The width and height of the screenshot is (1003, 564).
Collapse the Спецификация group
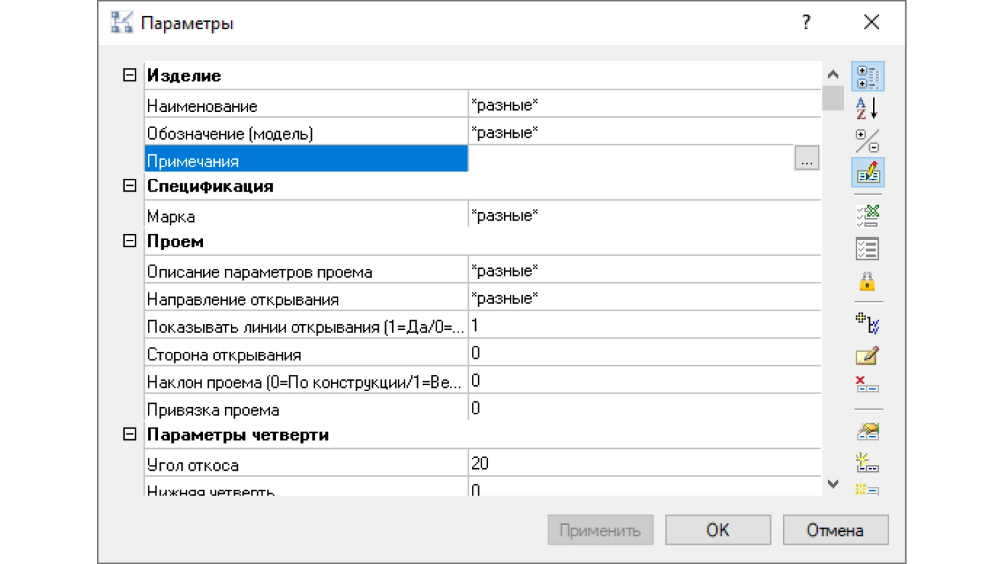129,186
